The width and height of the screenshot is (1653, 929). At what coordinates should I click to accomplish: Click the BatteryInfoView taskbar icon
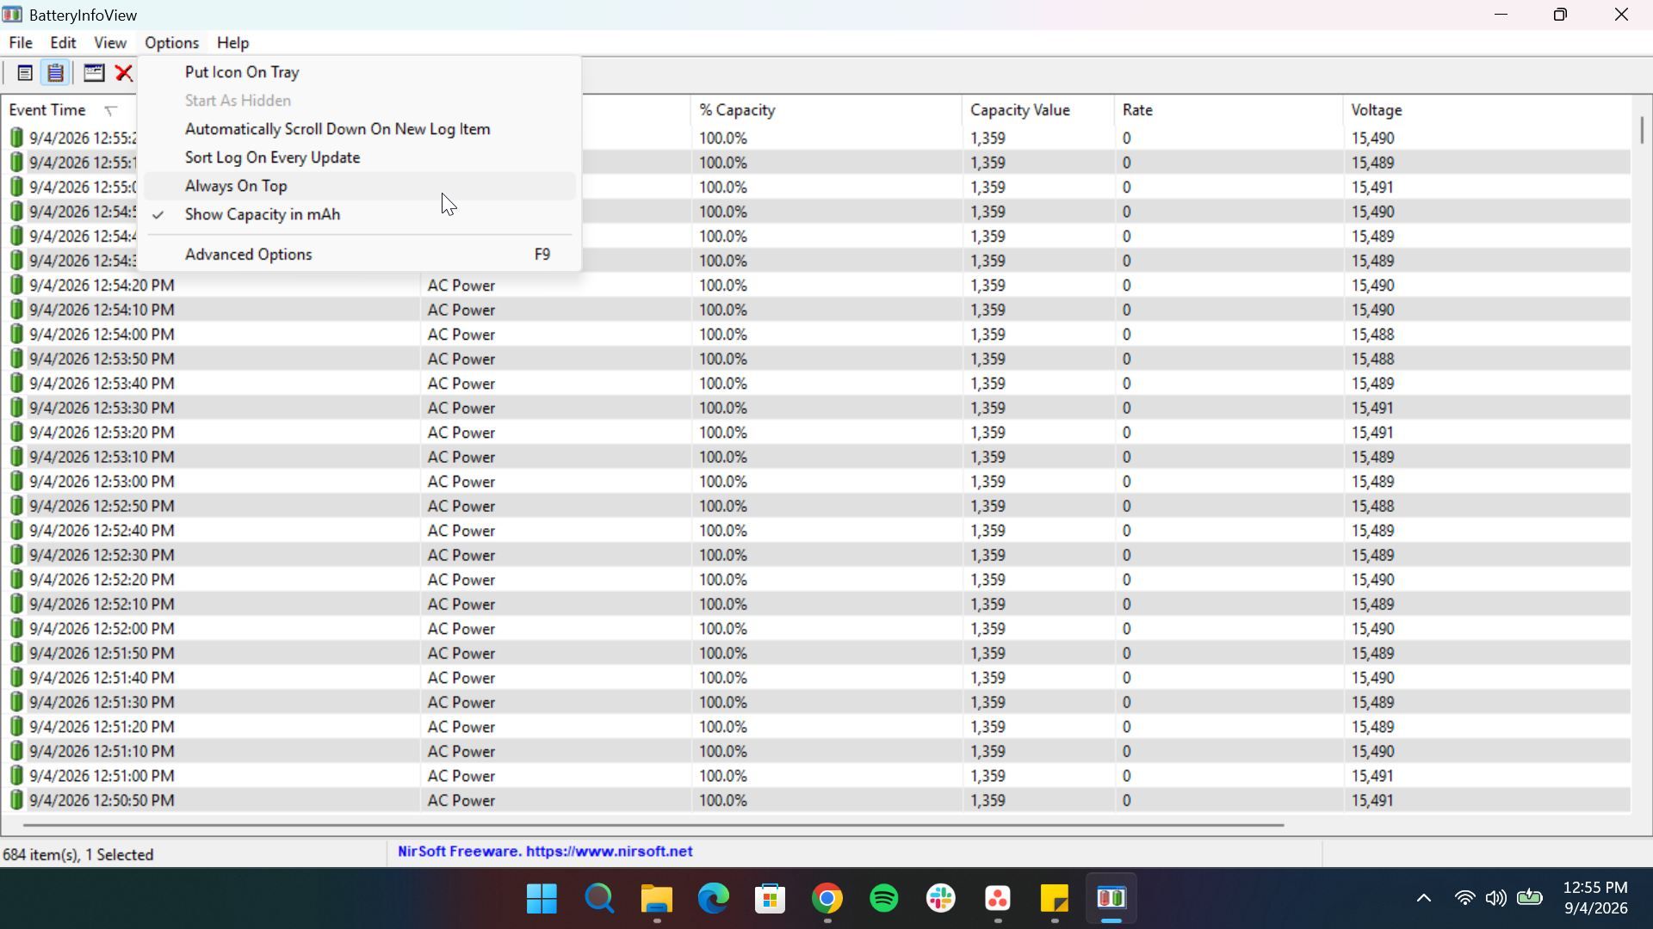pos(1111,900)
